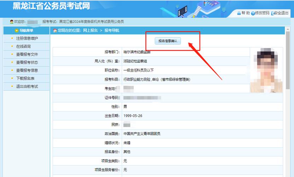Click the 项目生类别 label
Screen dimensions: 294x177
(110, 161)
